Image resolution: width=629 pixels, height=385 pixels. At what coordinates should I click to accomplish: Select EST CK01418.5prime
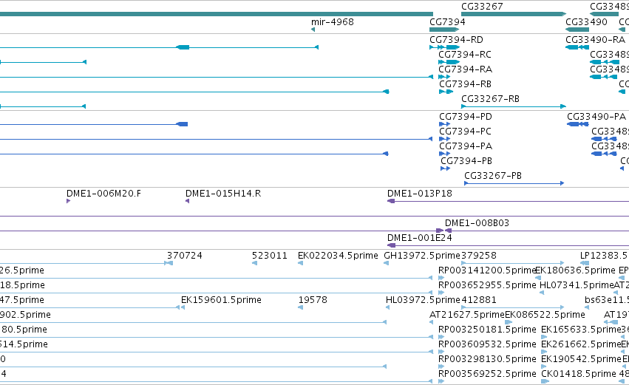click(579, 375)
